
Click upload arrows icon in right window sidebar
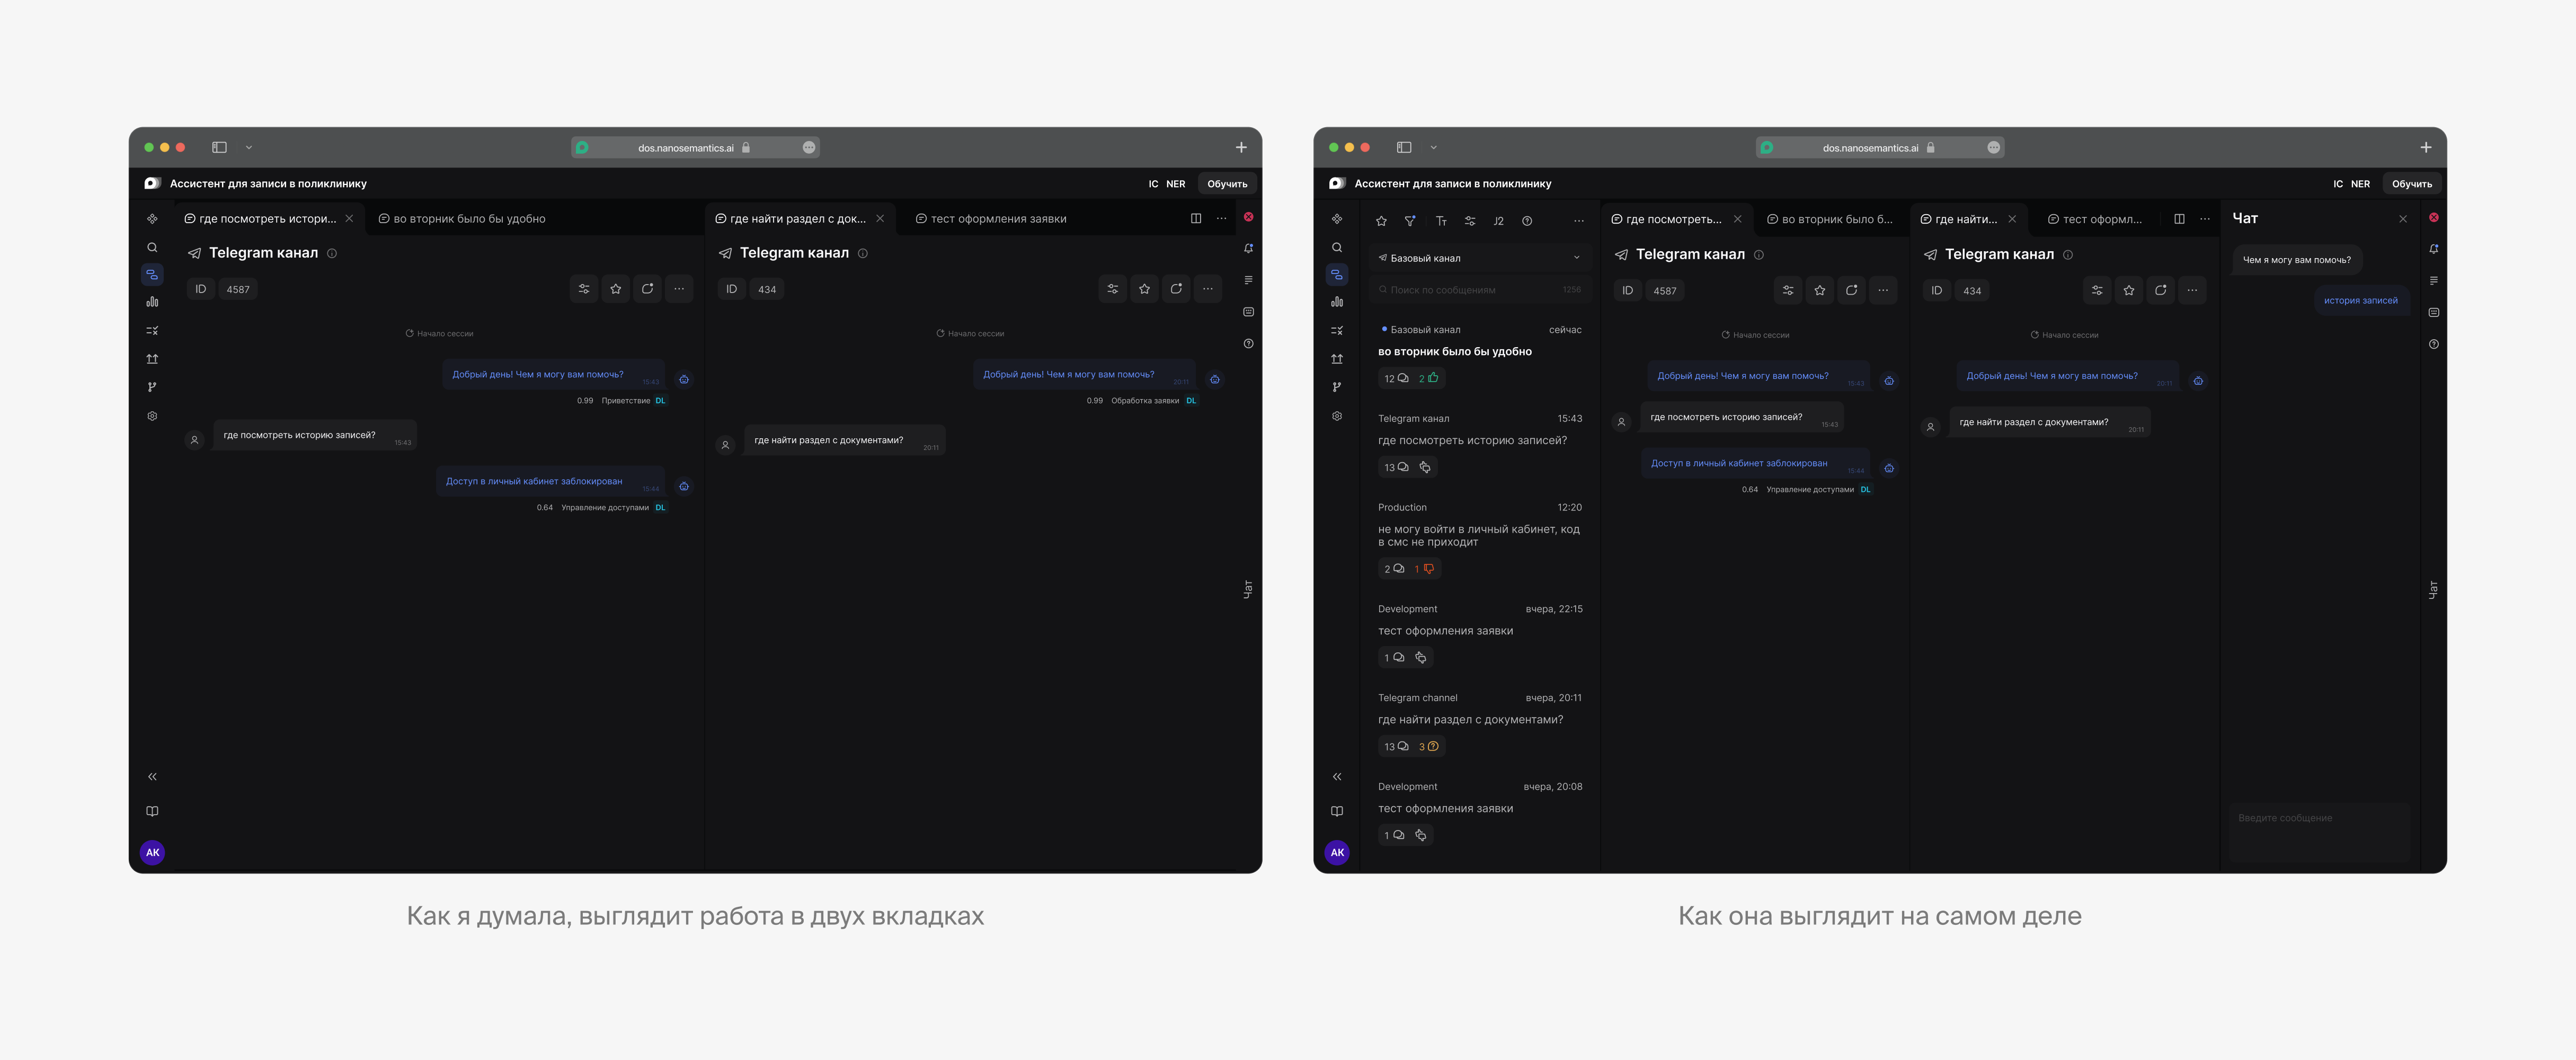click(1337, 359)
